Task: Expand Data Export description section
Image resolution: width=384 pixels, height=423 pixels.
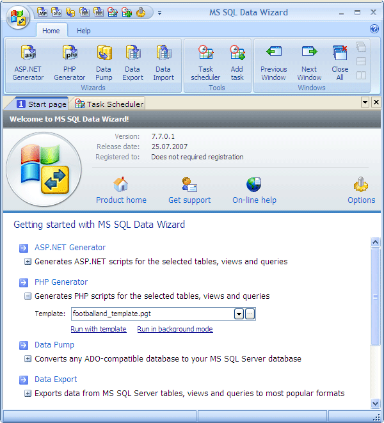Action: [28, 394]
